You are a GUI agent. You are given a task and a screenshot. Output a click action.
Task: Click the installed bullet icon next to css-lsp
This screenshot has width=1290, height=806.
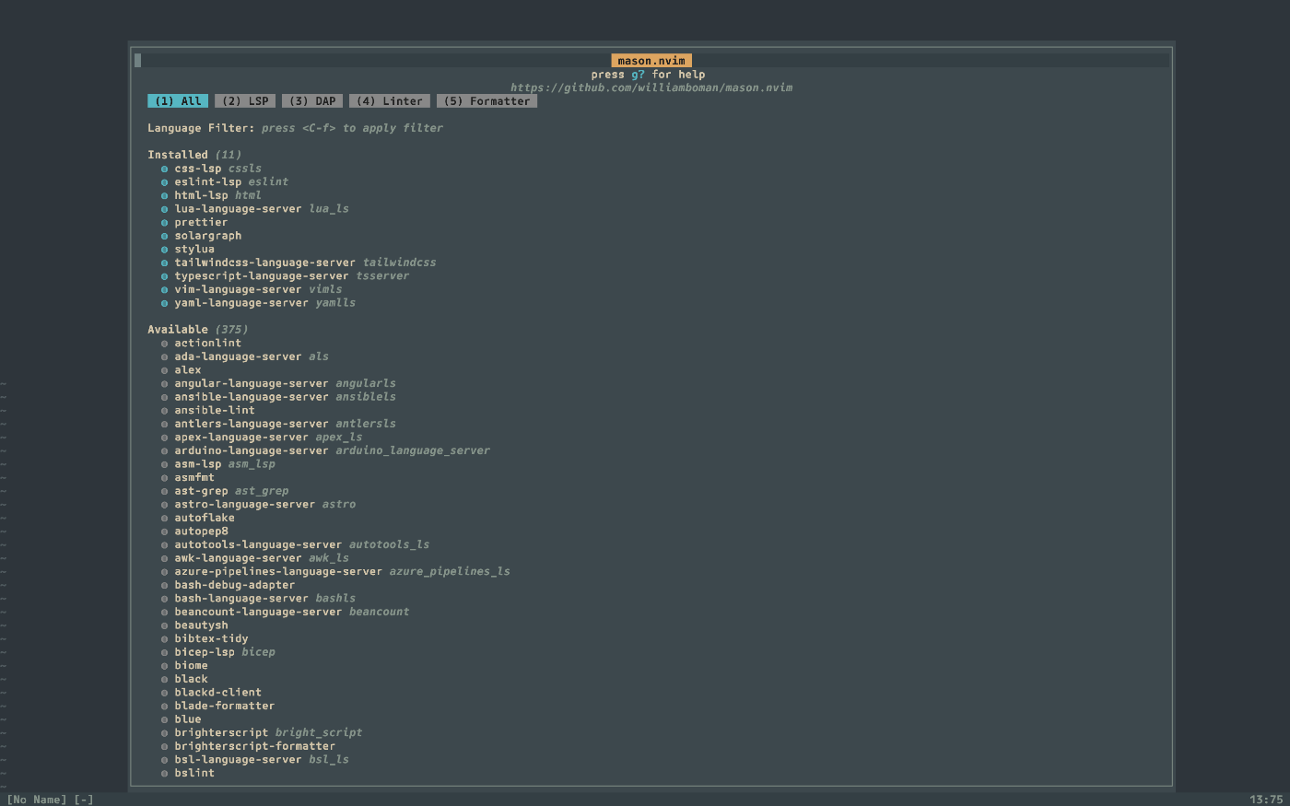pyautogui.click(x=165, y=169)
